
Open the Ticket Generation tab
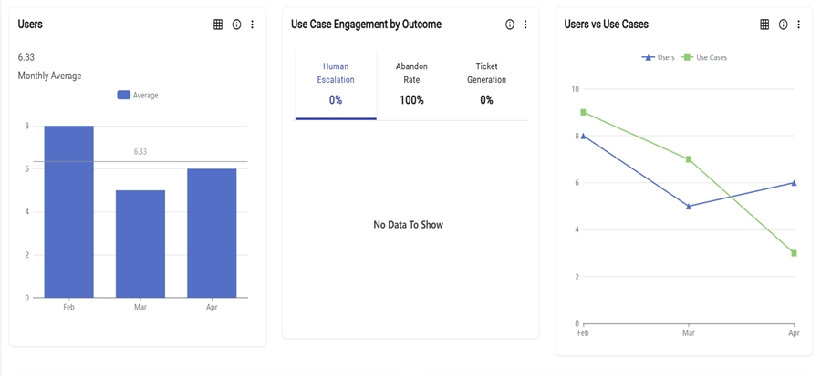pos(486,83)
